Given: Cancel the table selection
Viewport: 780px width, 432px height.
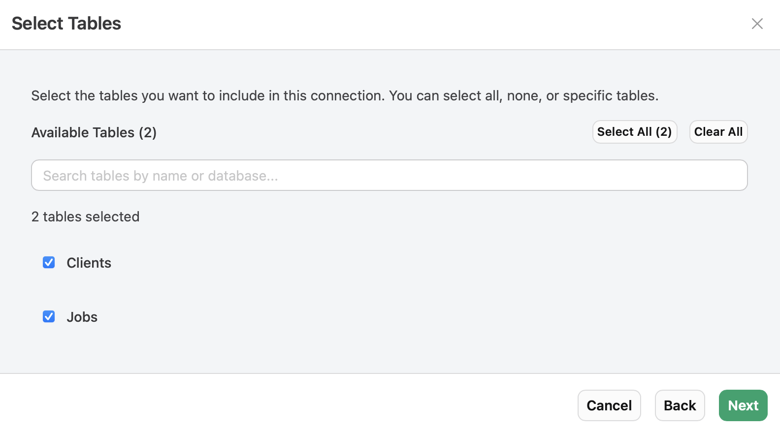Looking at the screenshot, I should click(609, 405).
